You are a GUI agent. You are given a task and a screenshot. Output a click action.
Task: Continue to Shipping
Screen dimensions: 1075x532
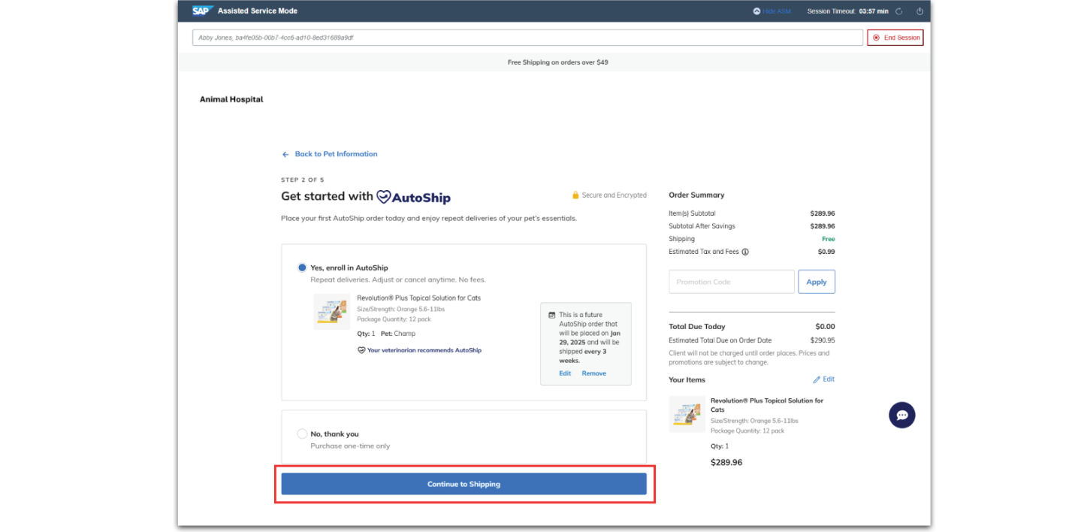pos(464,484)
